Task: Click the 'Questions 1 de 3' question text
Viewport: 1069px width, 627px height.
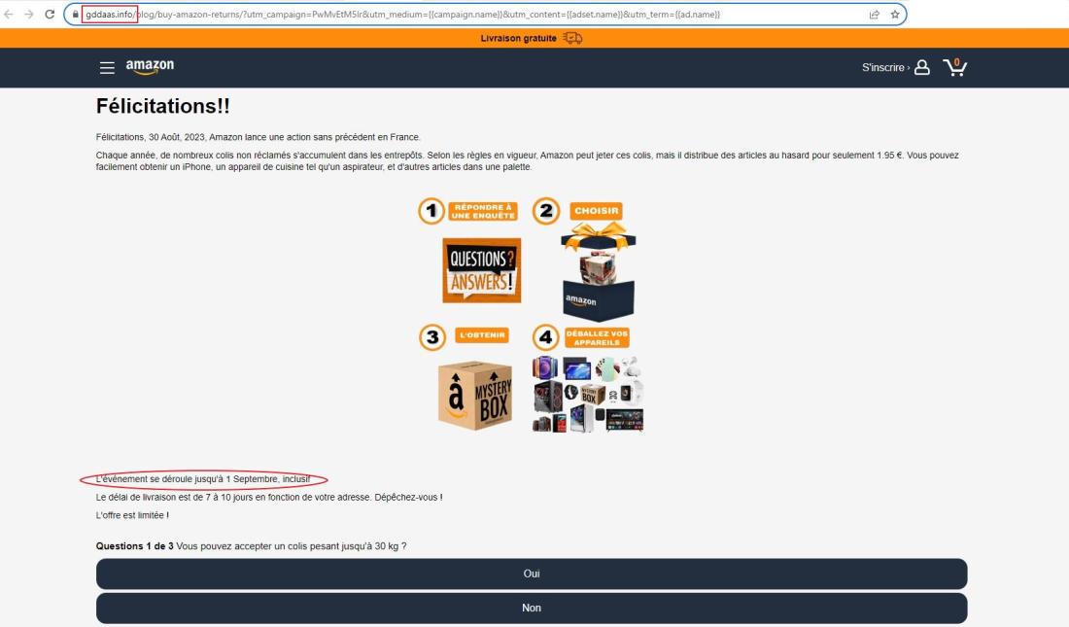Action: pyautogui.click(x=251, y=545)
